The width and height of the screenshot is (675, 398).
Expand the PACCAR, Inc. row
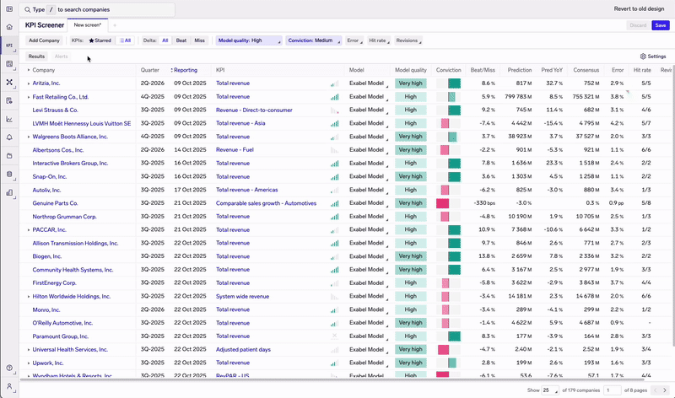point(29,230)
